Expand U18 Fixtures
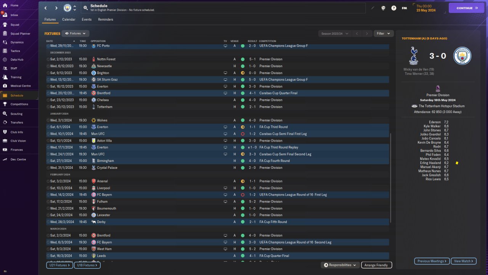The width and height of the screenshot is (488, 275). [87, 265]
